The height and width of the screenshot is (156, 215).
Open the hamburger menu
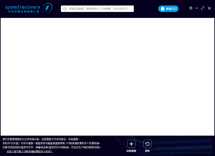[191, 8]
